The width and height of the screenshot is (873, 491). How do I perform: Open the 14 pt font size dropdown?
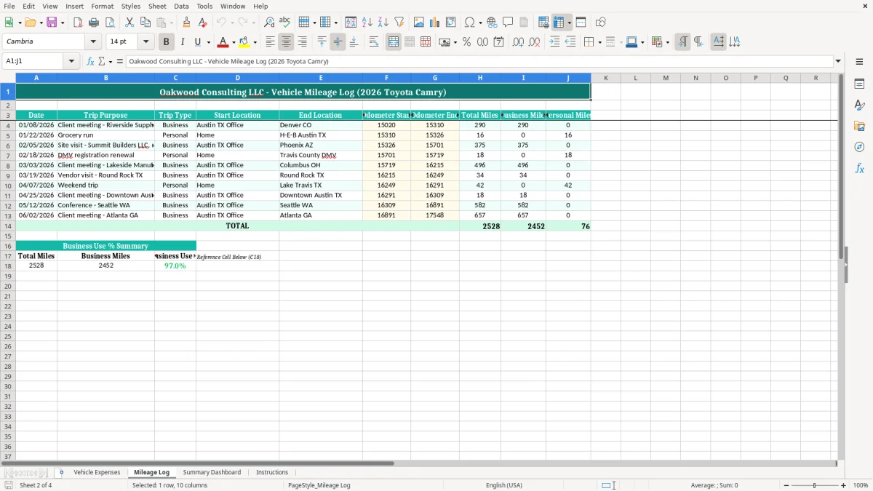point(145,42)
